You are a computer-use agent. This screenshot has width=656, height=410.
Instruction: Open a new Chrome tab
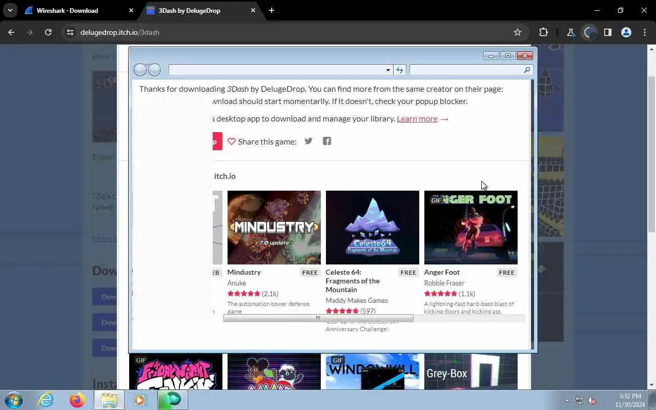tap(272, 10)
